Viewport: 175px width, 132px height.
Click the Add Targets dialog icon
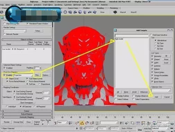(115, 30)
